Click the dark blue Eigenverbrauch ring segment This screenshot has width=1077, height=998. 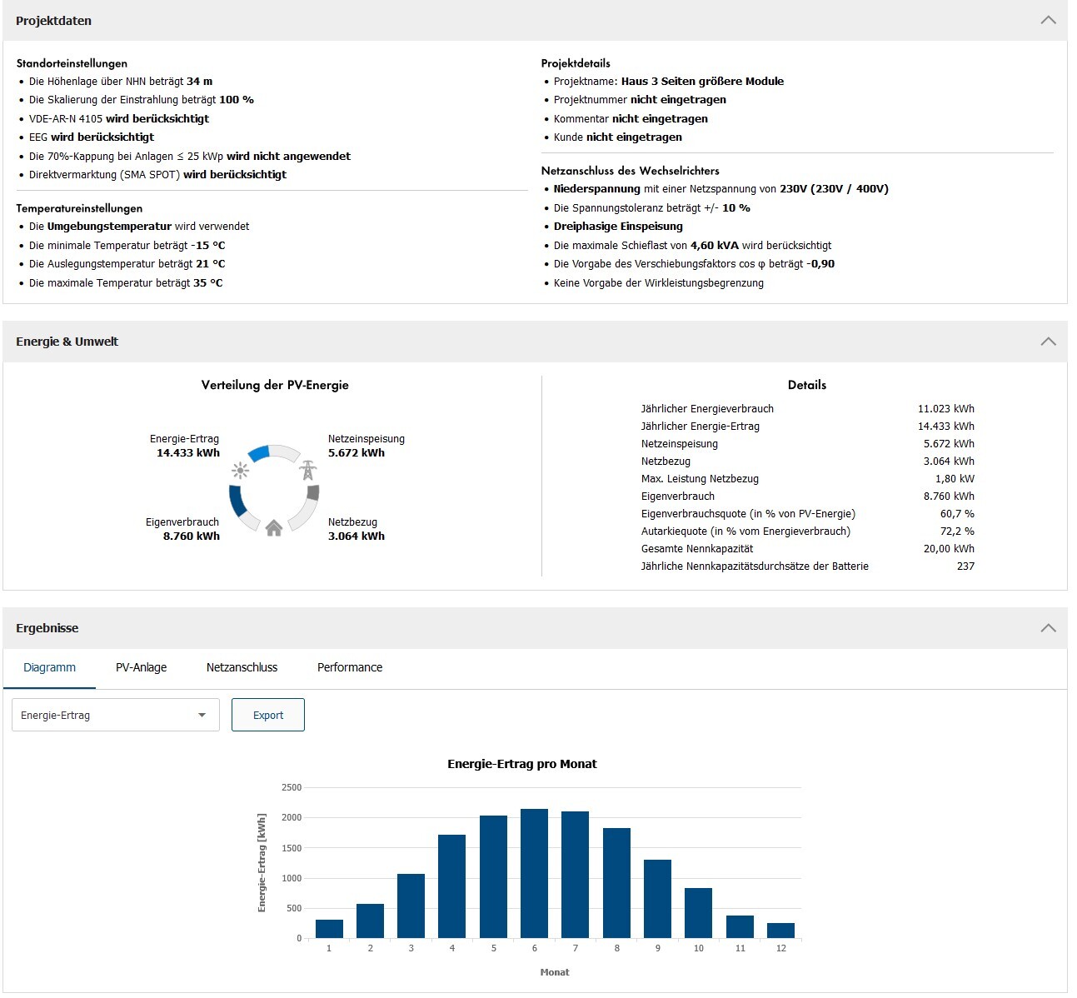[x=237, y=501]
